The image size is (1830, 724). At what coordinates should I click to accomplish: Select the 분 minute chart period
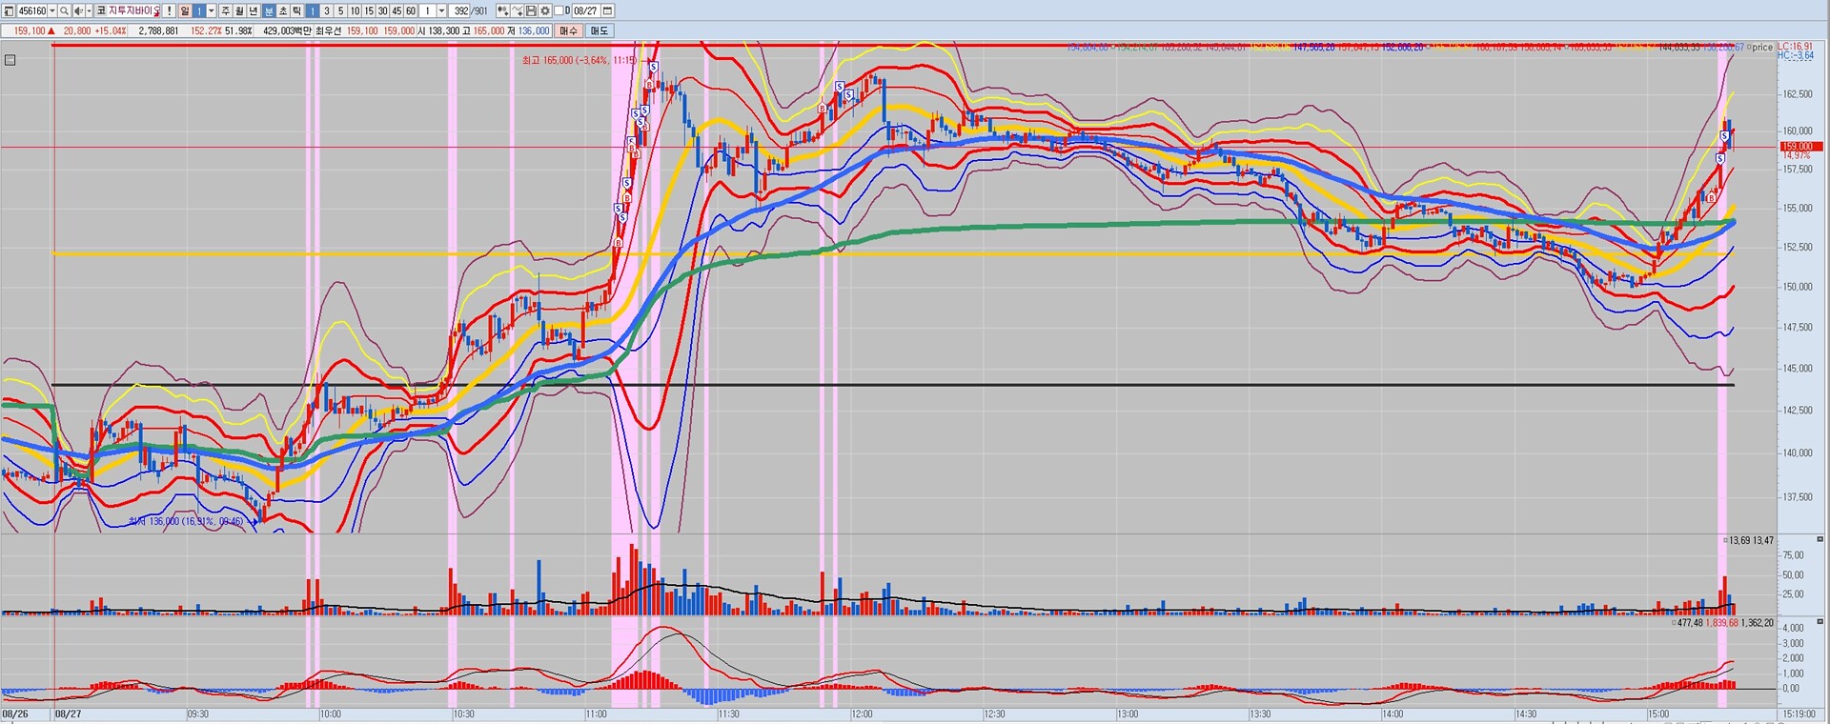click(x=269, y=10)
